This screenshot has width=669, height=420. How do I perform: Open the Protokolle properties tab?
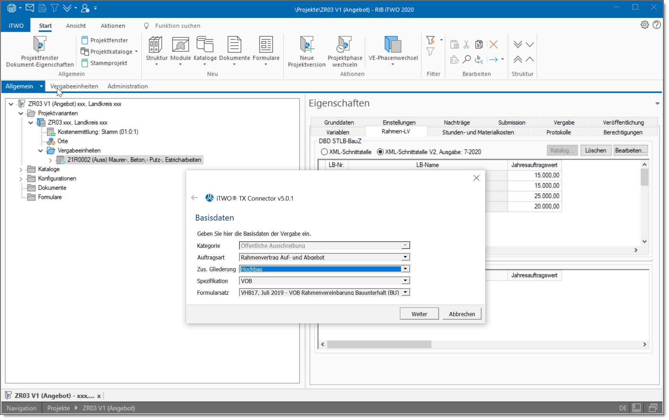558,132
